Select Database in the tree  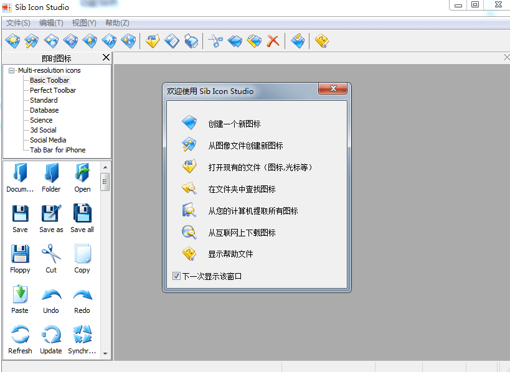(44, 110)
